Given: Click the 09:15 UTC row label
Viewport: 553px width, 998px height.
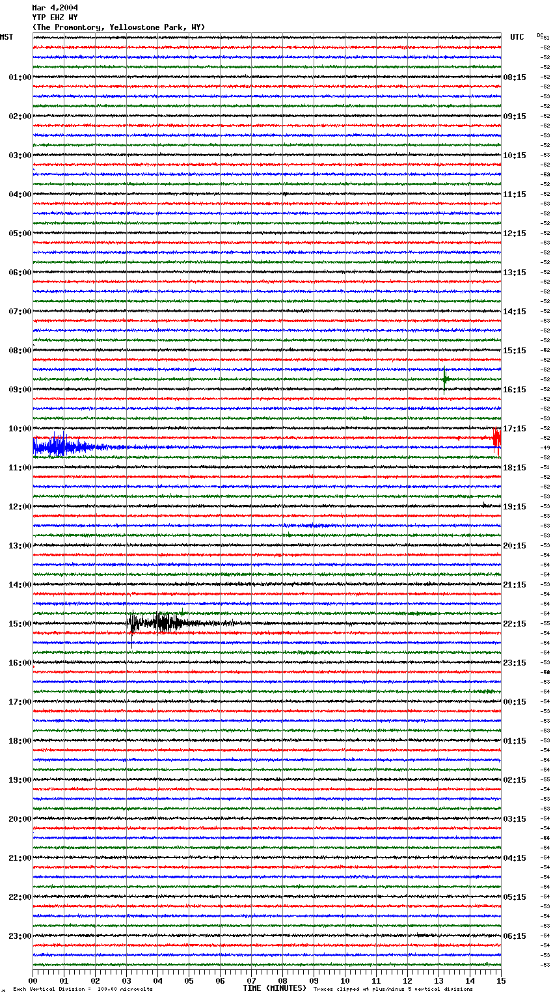Looking at the screenshot, I should click(x=515, y=116).
